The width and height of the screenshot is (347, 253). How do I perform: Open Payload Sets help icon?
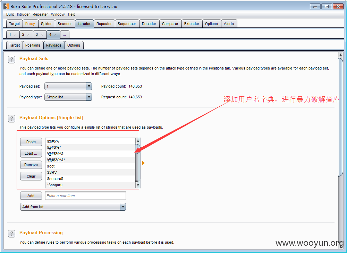tap(11, 59)
